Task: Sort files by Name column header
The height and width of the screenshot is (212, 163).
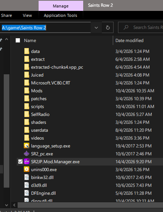Action: click(30, 41)
